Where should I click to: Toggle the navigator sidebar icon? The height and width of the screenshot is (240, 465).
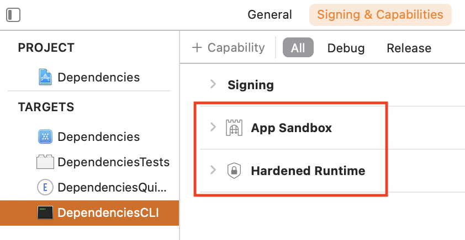pyautogui.click(x=13, y=15)
